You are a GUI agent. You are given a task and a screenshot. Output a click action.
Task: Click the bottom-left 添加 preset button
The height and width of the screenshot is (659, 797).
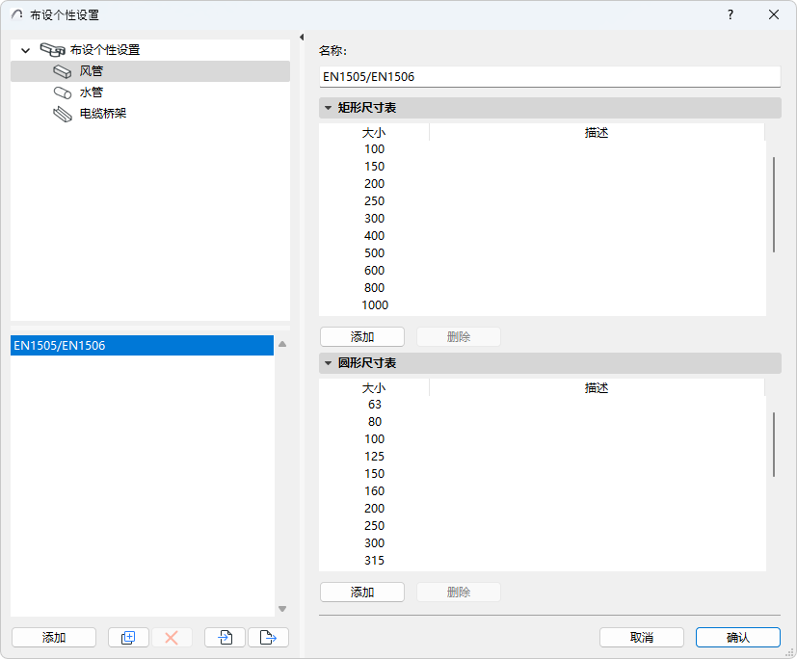pos(54,637)
